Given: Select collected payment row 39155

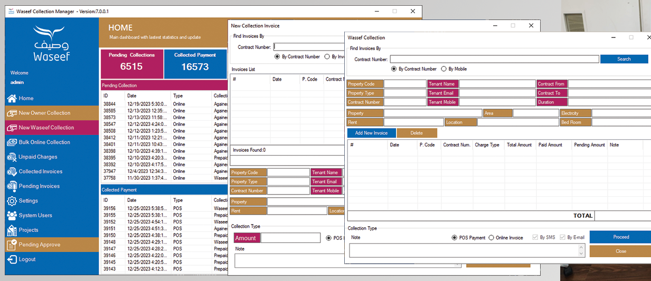Looking at the screenshot, I should pos(164,215).
